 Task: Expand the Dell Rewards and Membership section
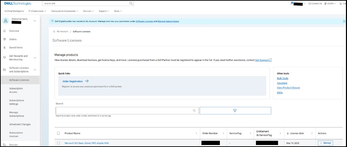(x=35, y=58)
